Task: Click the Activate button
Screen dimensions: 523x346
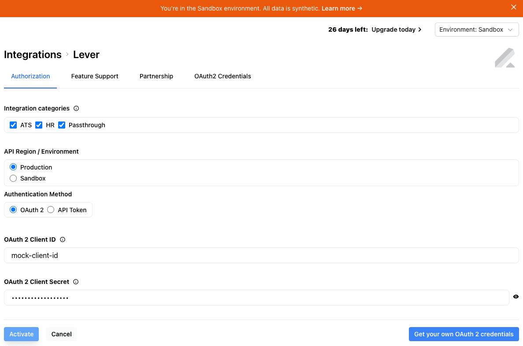Action: coord(21,334)
